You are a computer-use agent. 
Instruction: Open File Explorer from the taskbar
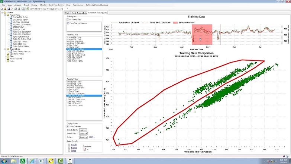[13, 161]
